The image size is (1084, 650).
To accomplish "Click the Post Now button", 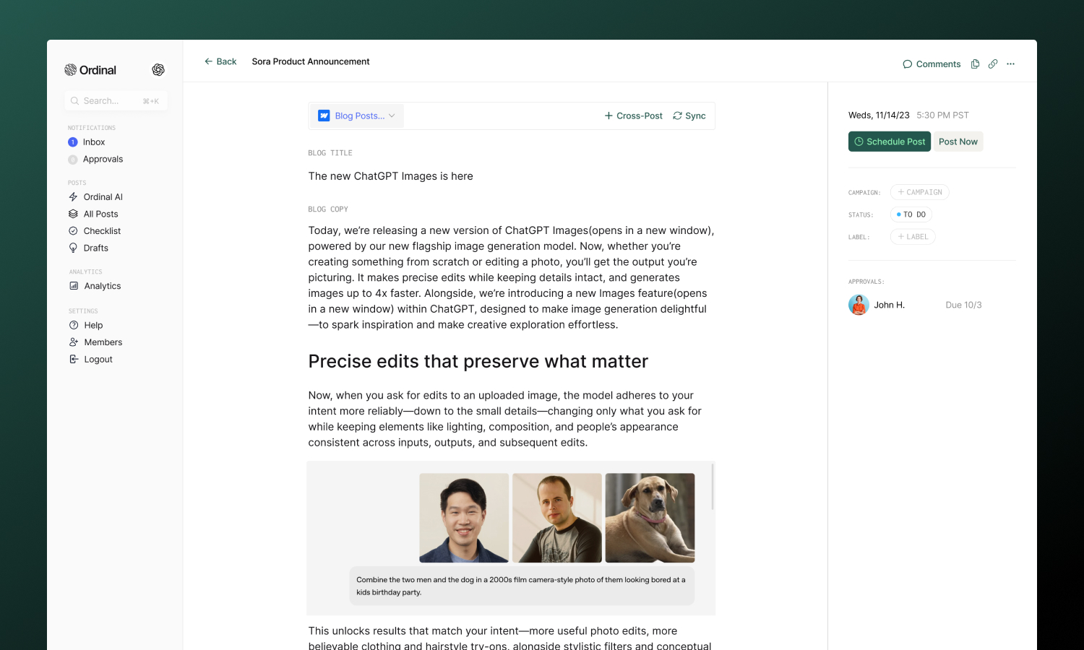I will click(958, 142).
